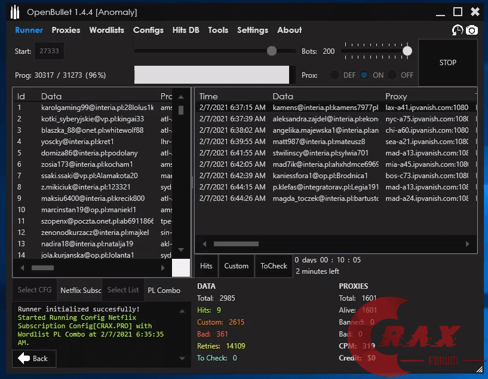Show the Custom results tab
488x379 pixels.
(237, 266)
